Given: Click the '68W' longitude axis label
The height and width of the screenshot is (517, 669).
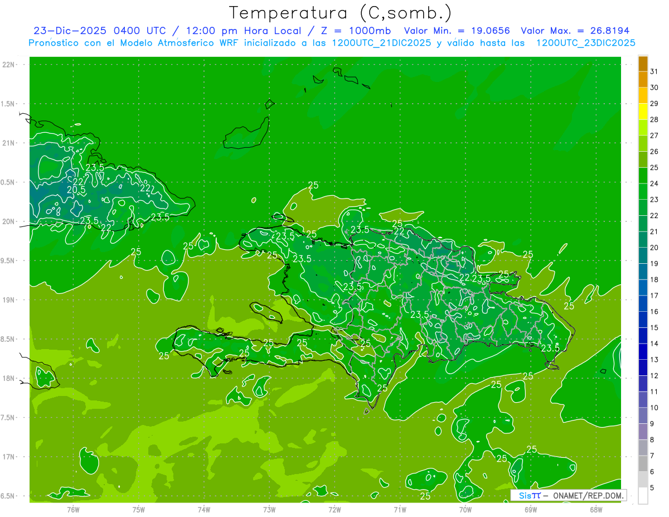Looking at the screenshot, I should click(596, 509).
